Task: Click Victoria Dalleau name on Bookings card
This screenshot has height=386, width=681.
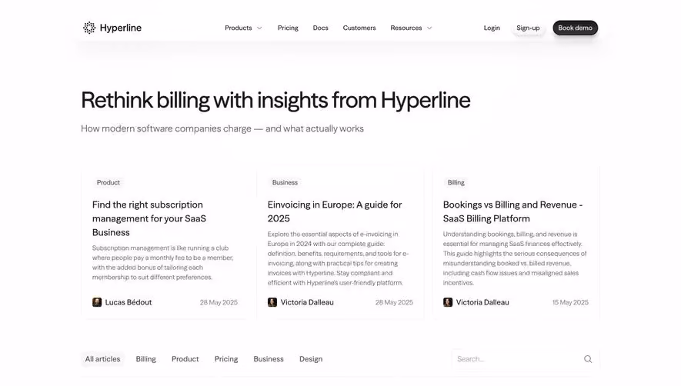Action: (482, 302)
